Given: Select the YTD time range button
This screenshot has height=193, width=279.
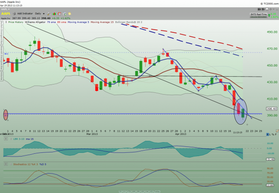Looking at the screenshot, I should coord(129,192).
